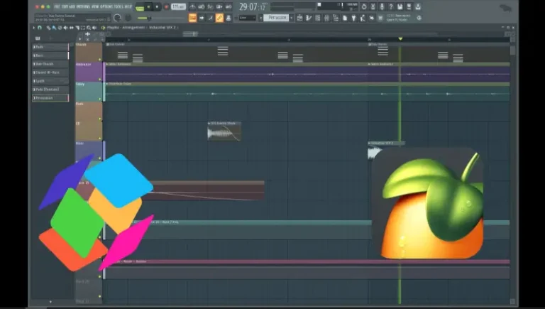This screenshot has width=545, height=309.
Task: Toggle Pattern/Song mode switch
Action: coord(140,8)
